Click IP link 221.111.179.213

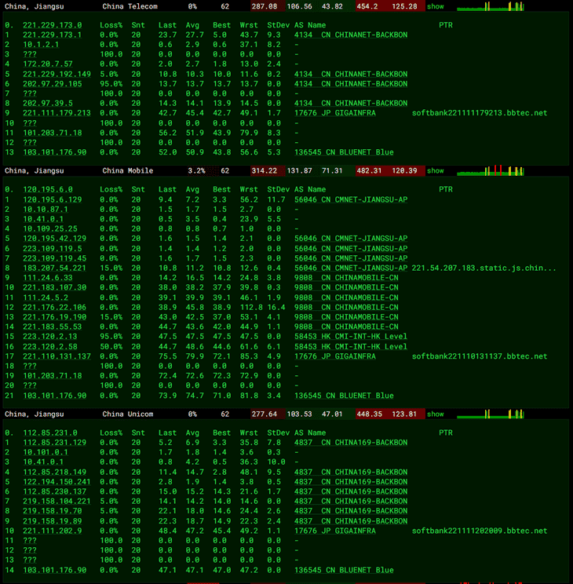(x=57, y=113)
